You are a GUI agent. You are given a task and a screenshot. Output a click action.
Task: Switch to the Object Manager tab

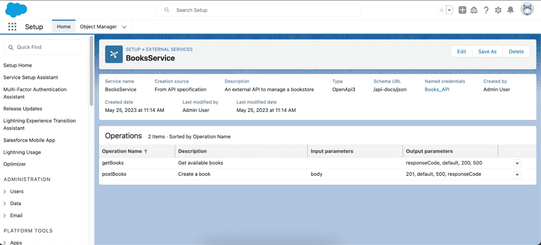click(98, 27)
